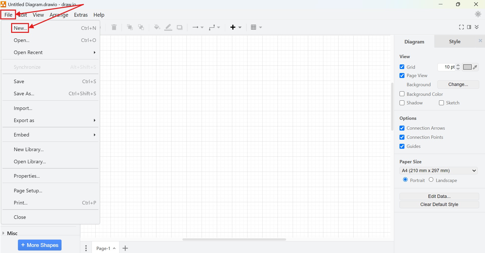Image resolution: width=485 pixels, height=253 pixels.
Task: Open the Insert plus dropdown
Action: tap(236, 27)
